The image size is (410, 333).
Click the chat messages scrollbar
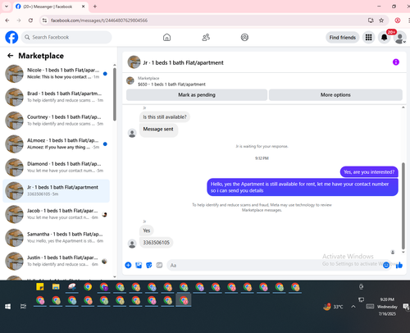click(x=403, y=206)
